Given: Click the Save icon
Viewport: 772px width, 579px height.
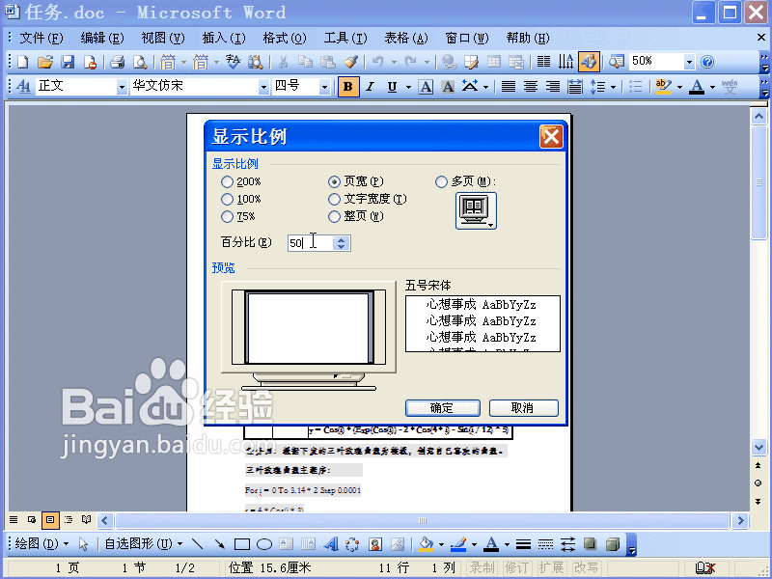Looking at the screenshot, I should click(x=68, y=60).
